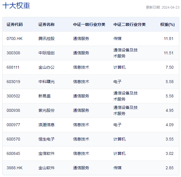
Task: Click 传媒 in the 金山软件 row
Action: 117,168
